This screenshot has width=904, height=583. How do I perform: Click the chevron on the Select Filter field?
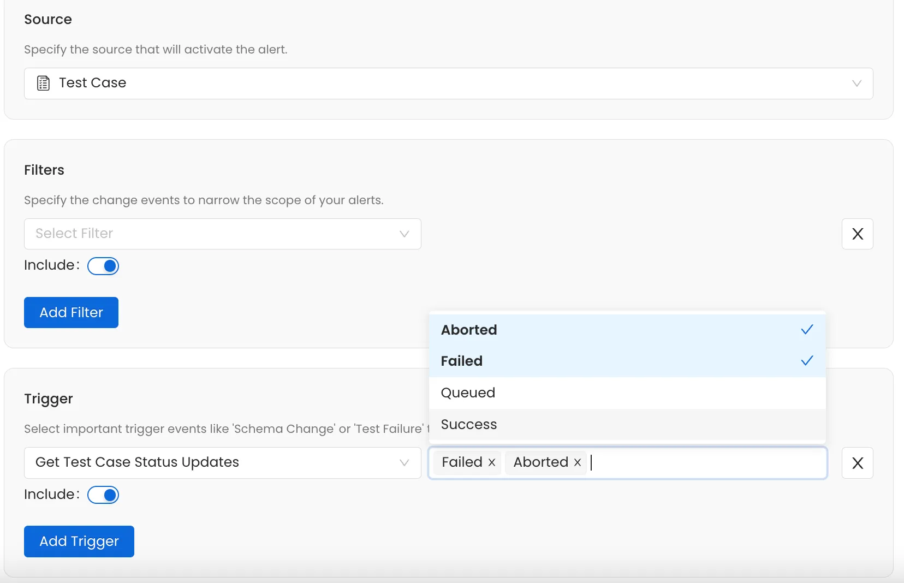(404, 234)
